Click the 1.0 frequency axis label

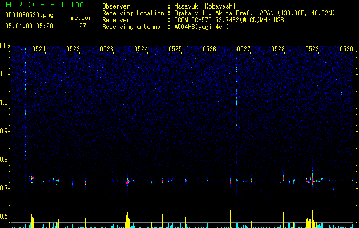click(x=5, y=103)
